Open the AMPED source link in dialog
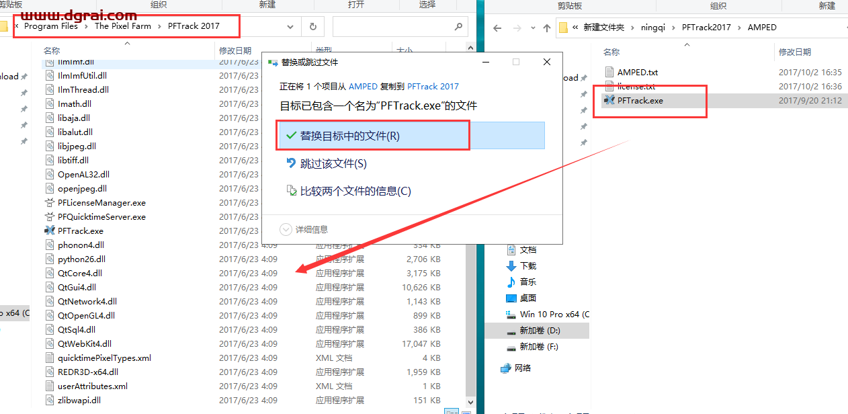 click(x=362, y=86)
